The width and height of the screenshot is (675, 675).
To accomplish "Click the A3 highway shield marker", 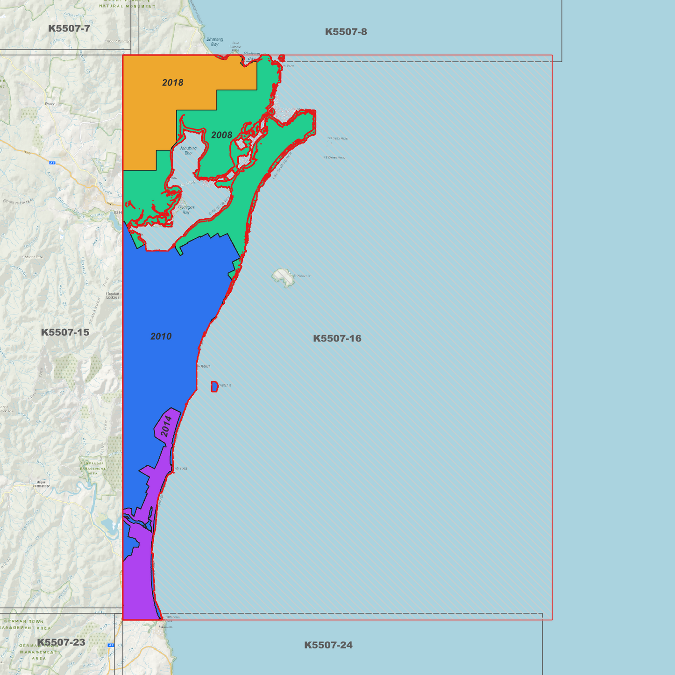I will coord(52,163).
